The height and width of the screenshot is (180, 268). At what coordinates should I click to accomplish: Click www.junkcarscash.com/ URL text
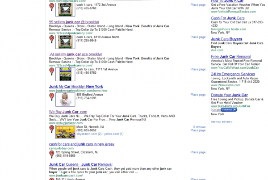click(66, 176)
